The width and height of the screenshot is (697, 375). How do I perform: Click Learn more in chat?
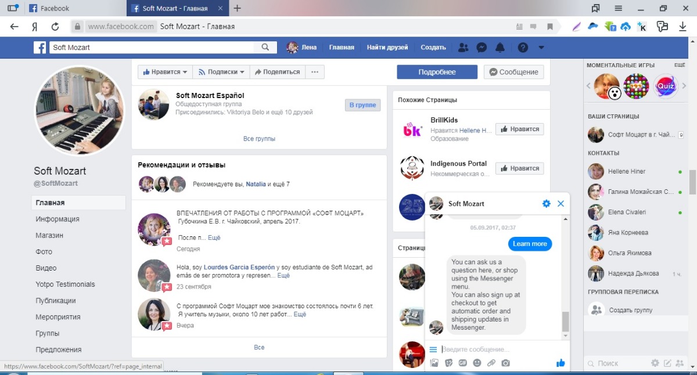click(530, 244)
